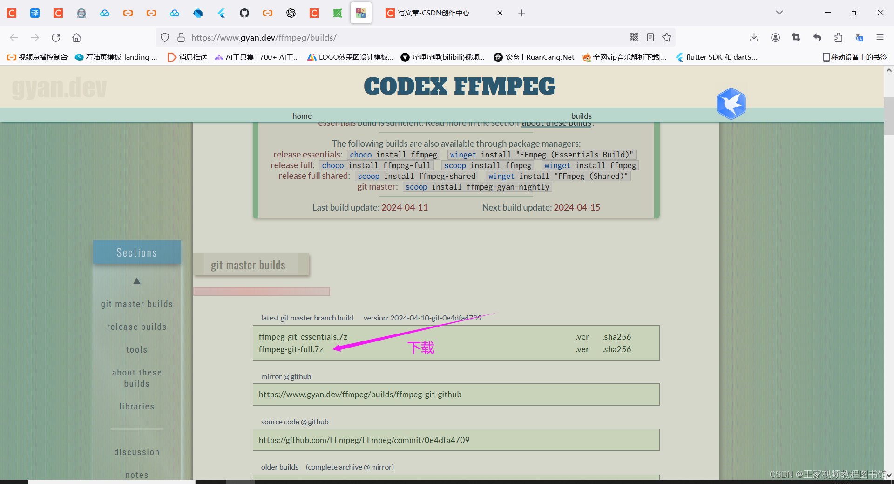Click the reload page icon
894x484 pixels.
(55, 37)
